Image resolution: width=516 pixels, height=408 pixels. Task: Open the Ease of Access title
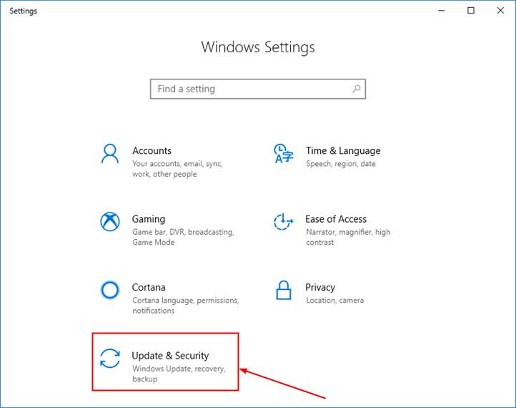point(336,219)
